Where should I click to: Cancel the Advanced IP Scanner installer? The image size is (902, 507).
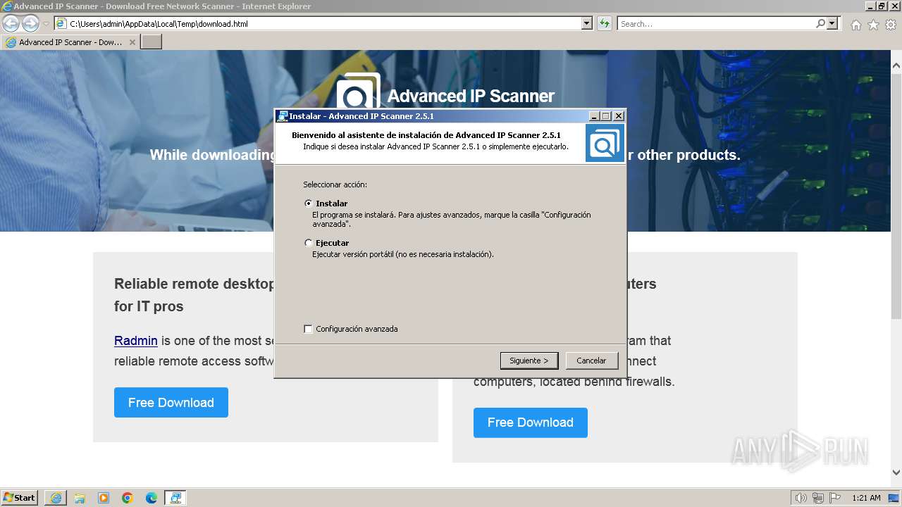(x=591, y=361)
